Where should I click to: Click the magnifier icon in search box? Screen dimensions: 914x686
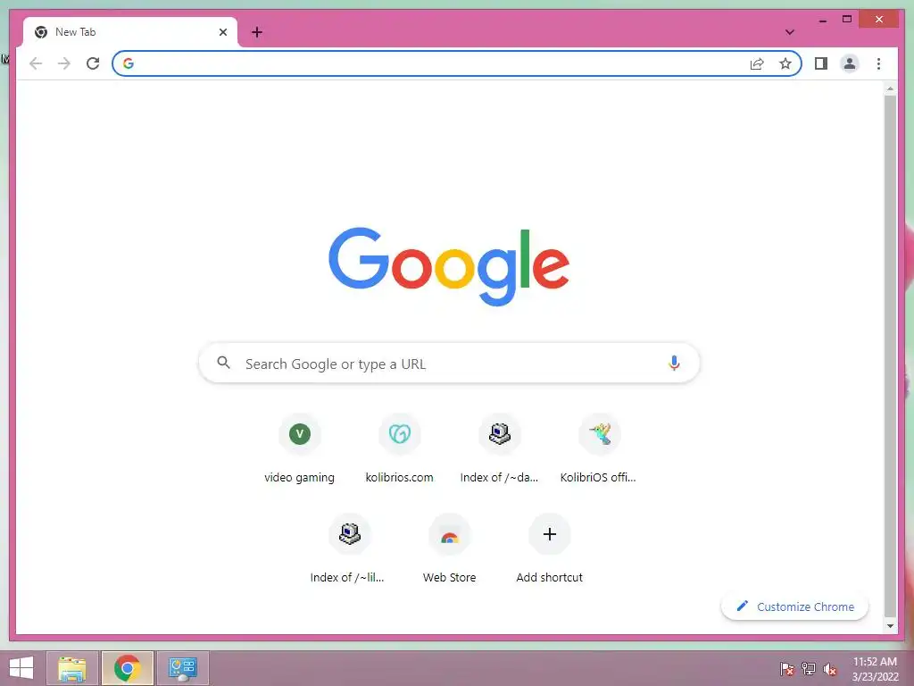point(223,363)
